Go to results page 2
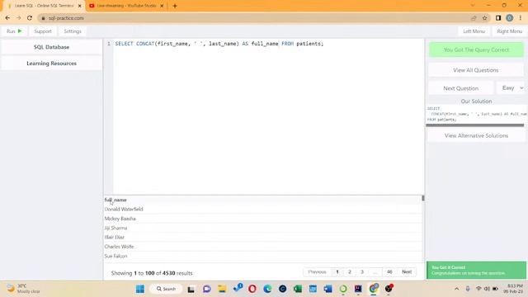528x297 pixels. click(350, 271)
